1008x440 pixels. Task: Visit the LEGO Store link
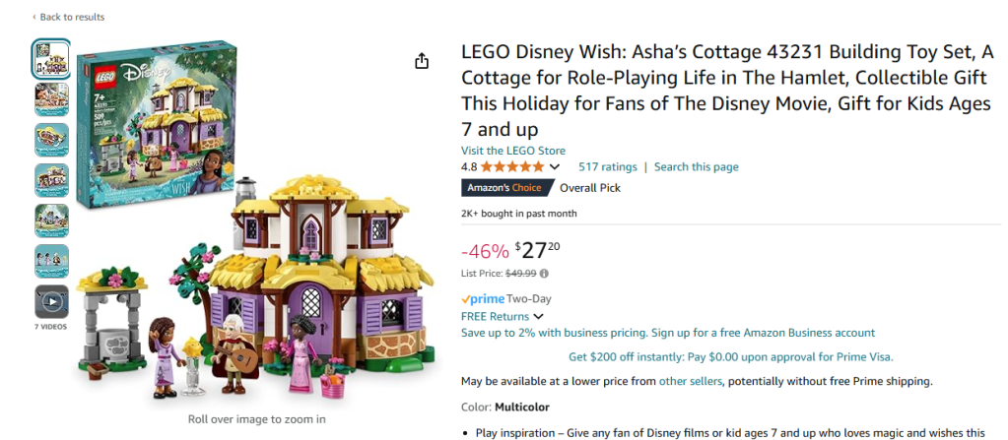tap(513, 151)
